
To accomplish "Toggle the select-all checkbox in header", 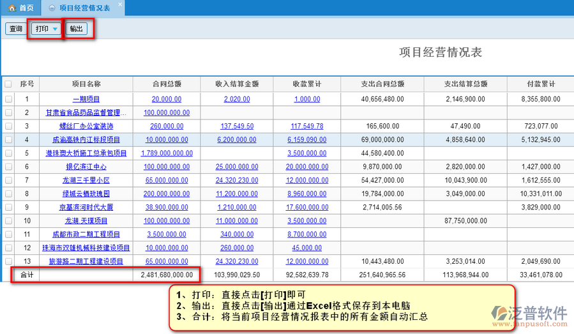I will pyautogui.click(x=8, y=84).
